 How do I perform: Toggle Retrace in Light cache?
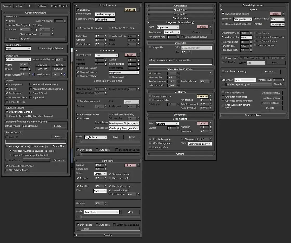[x=78, y=178]
